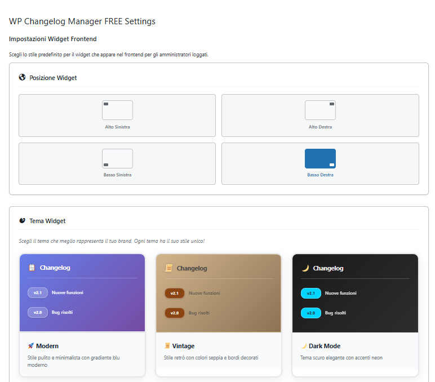The height and width of the screenshot is (382, 435).
Task: Click 'Stile retrò con colori seppia' description
Action: tap(211, 358)
